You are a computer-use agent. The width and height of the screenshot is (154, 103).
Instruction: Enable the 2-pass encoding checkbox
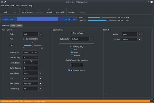point(24,39)
